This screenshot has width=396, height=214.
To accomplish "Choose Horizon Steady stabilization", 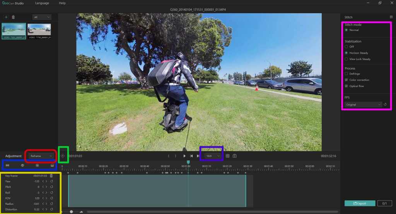I will pyautogui.click(x=346, y=53).
